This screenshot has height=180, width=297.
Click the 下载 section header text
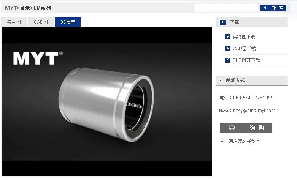coord(234,22)
